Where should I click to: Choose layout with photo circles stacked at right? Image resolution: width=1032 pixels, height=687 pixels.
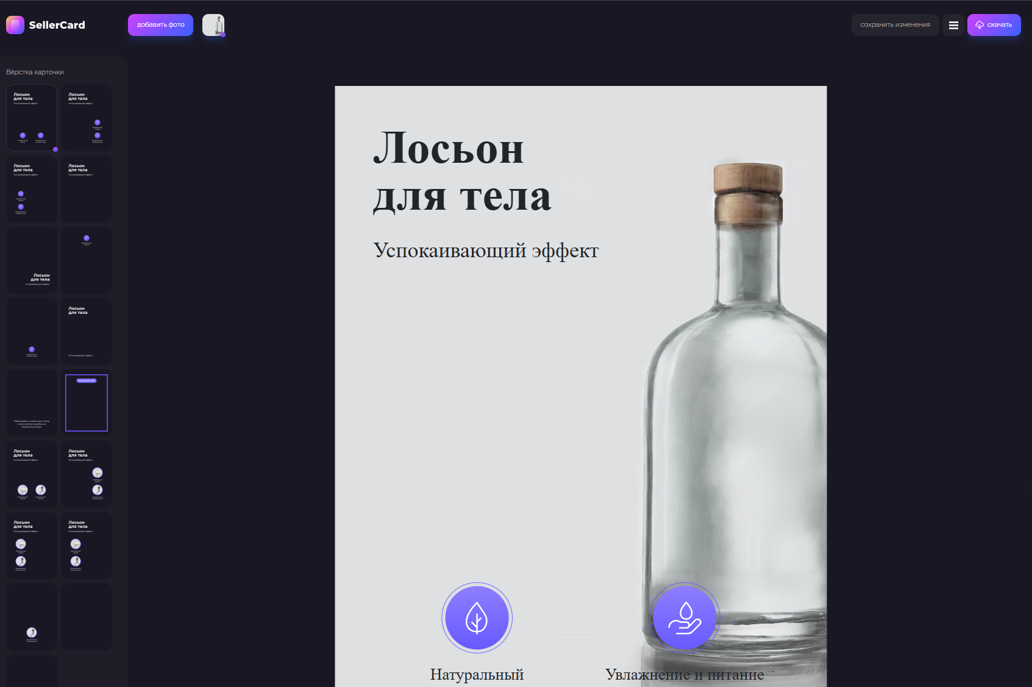(87, 474)
